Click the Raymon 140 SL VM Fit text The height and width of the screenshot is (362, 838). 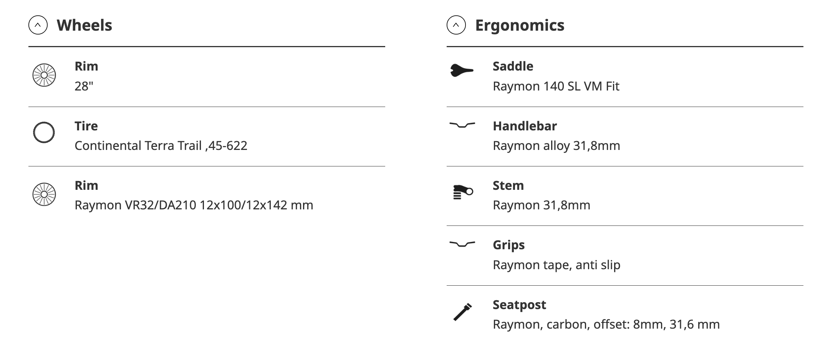556,86
